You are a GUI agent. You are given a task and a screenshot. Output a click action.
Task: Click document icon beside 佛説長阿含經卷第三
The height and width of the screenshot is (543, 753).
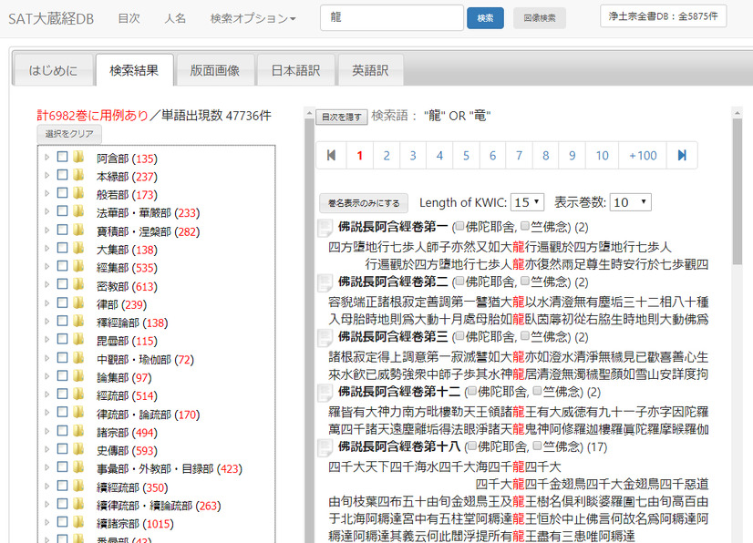[x=325, y=337]
